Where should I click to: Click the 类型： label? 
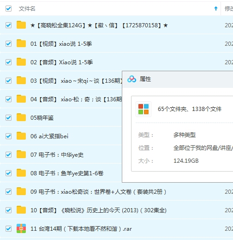coord(146,135)
